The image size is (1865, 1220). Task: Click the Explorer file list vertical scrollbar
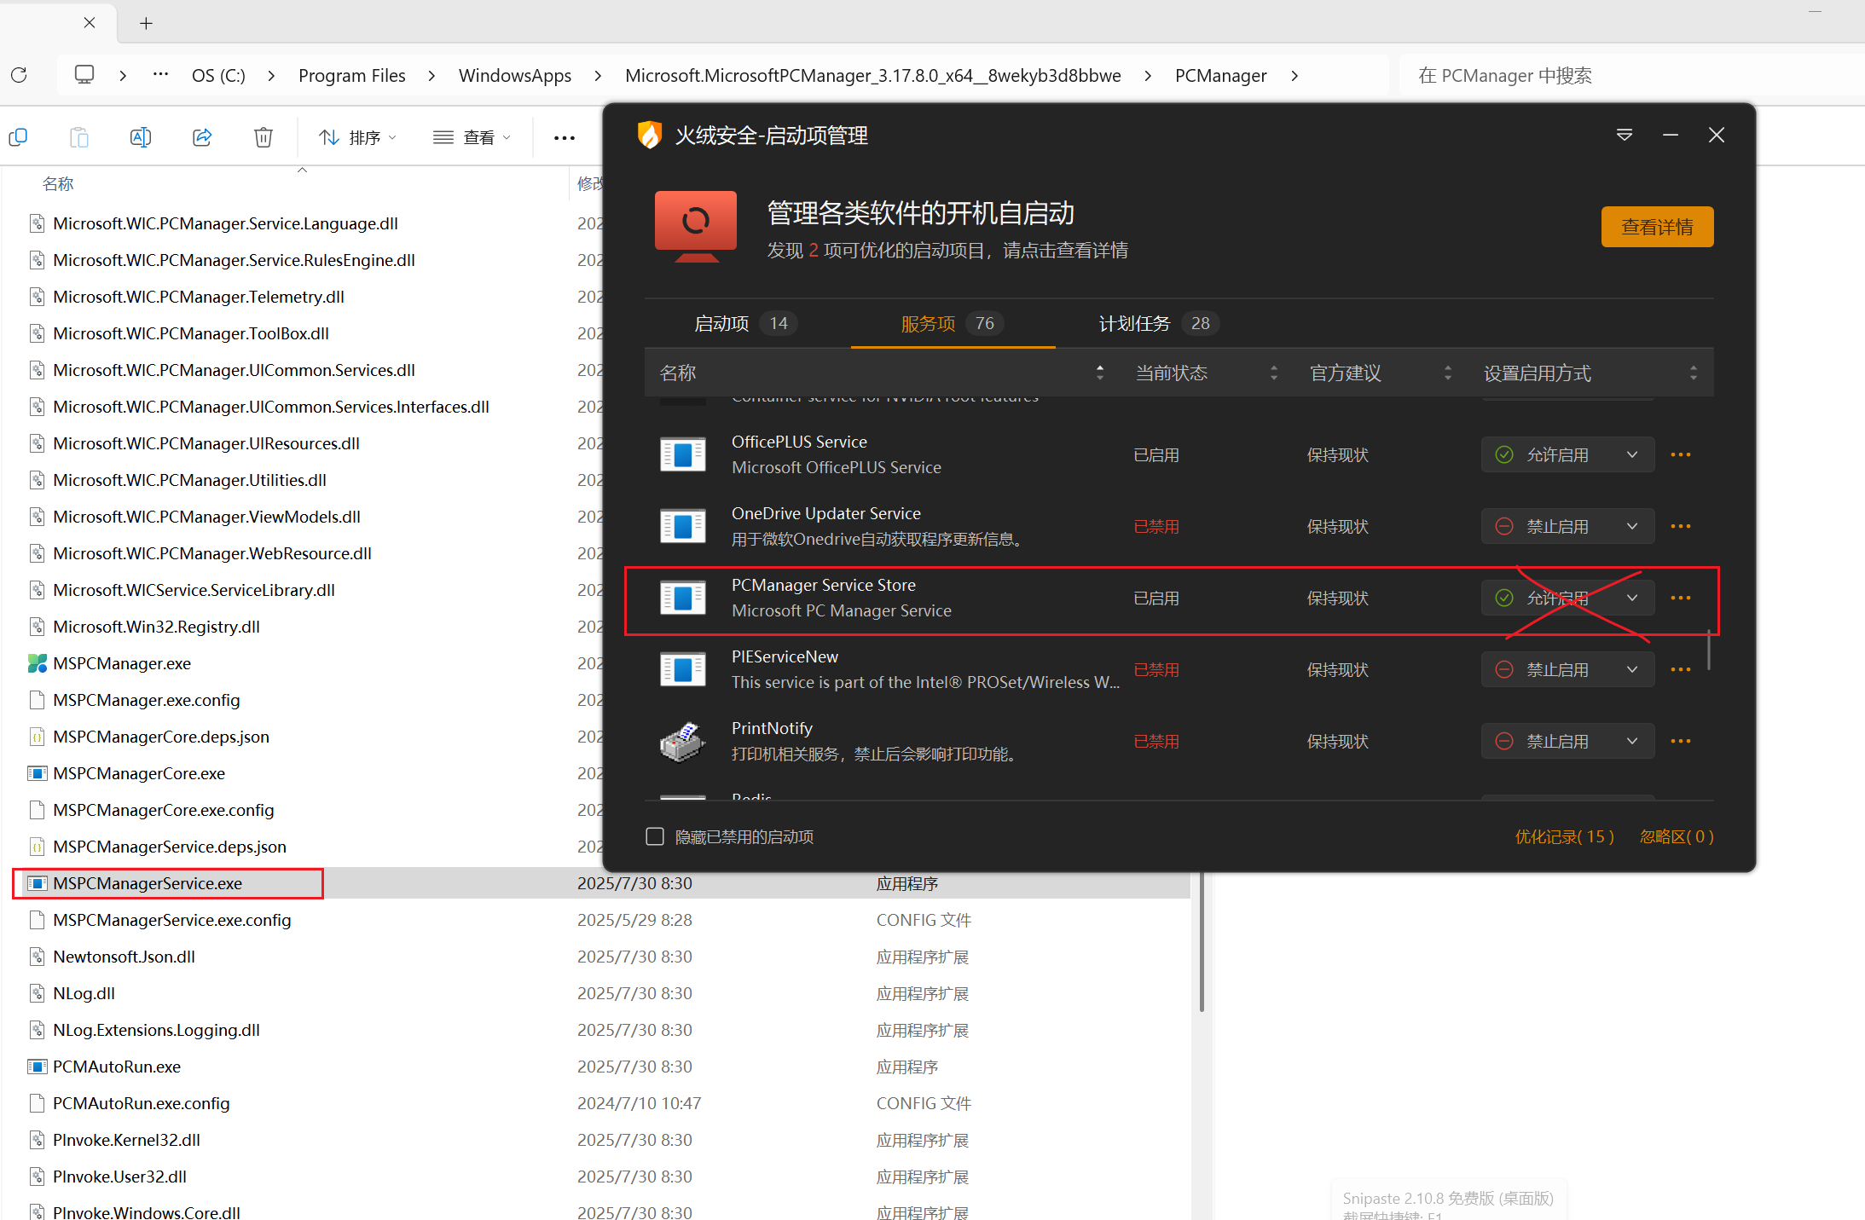tap(1201, 941)
